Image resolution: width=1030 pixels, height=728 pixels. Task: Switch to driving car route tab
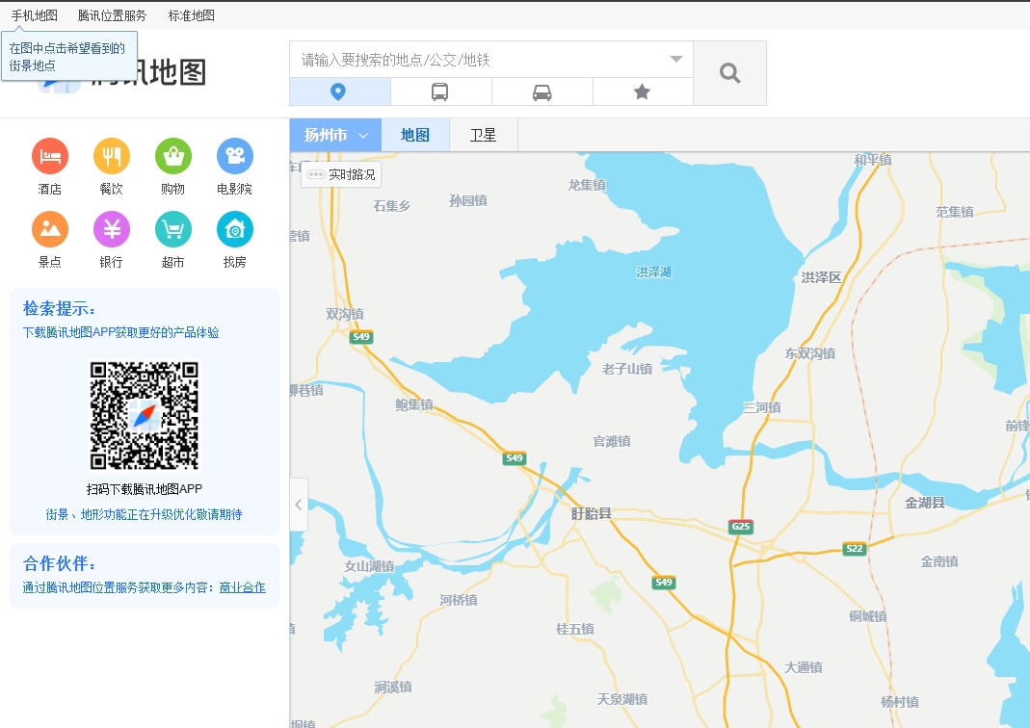click(x=541, y=91)
